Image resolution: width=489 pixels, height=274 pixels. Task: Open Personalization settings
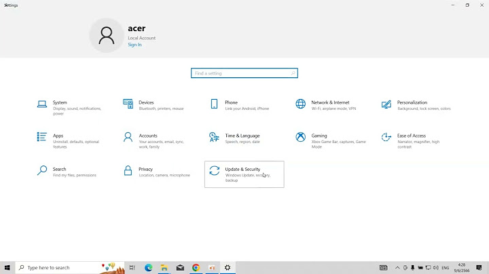416,105
